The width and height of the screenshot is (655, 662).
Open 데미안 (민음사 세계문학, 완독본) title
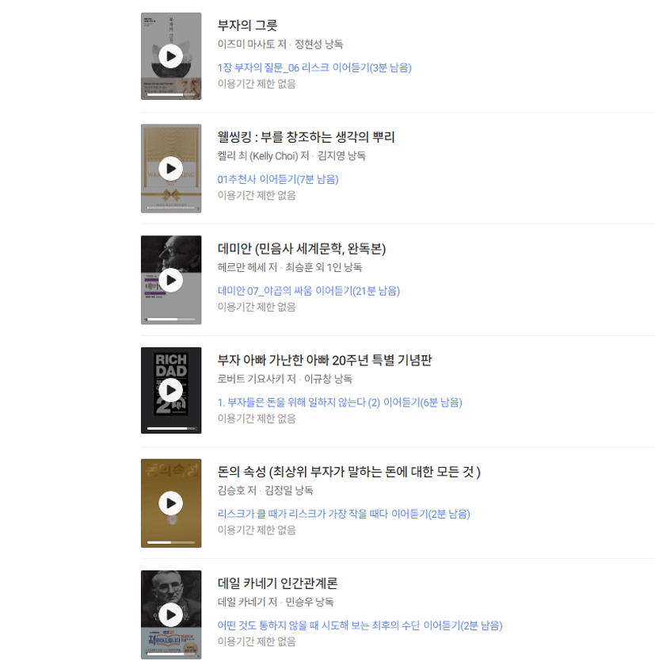coord(302,248)
